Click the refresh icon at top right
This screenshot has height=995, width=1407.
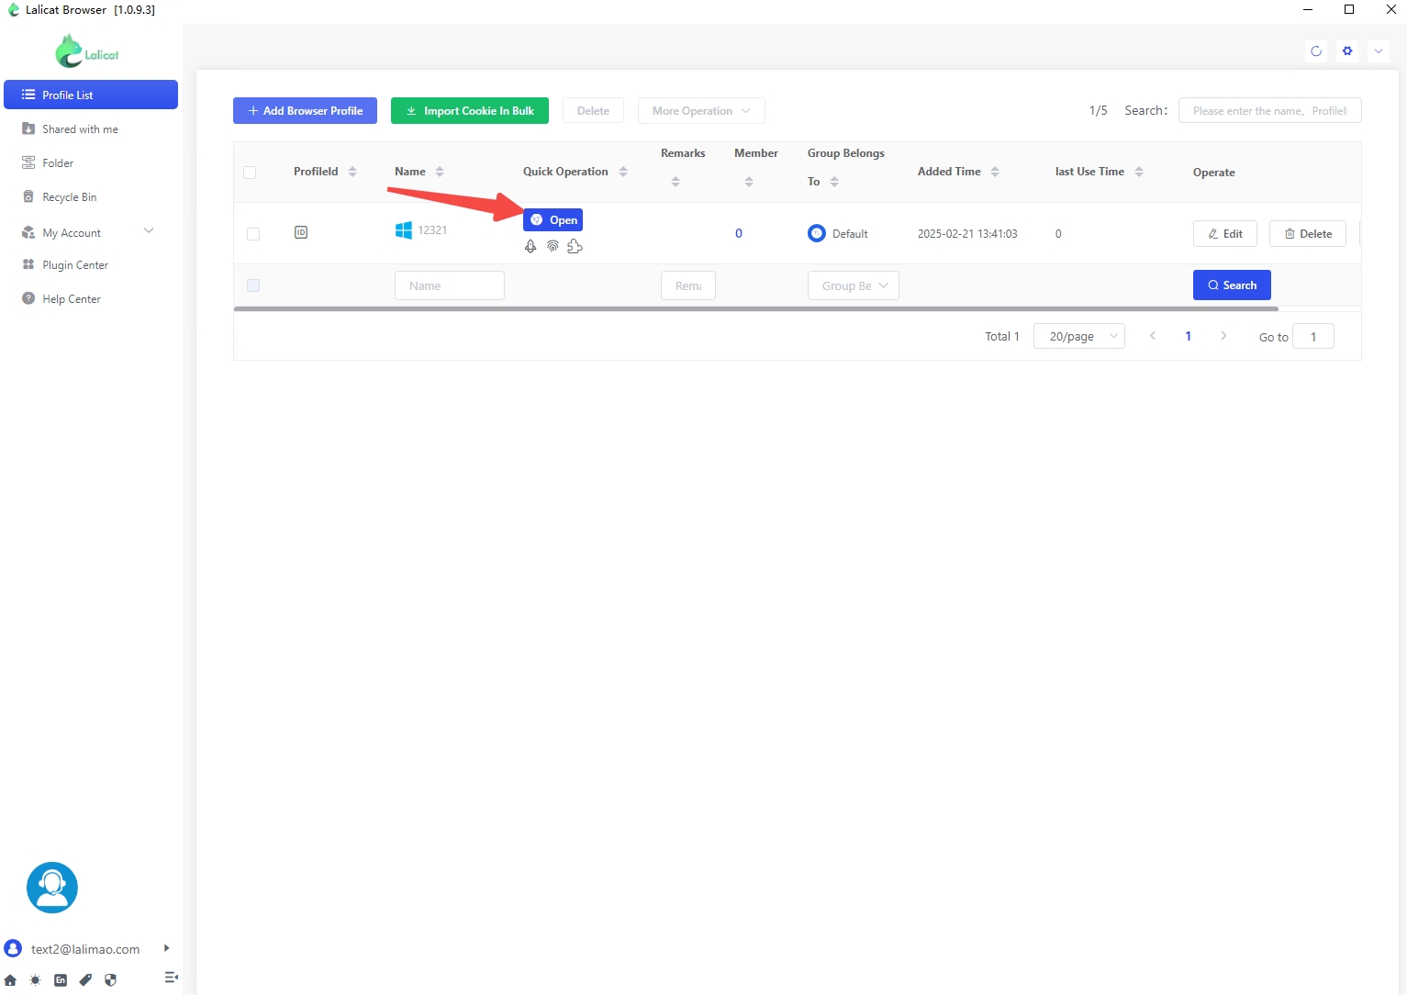pyautogui.click(x=1316, y=51)
